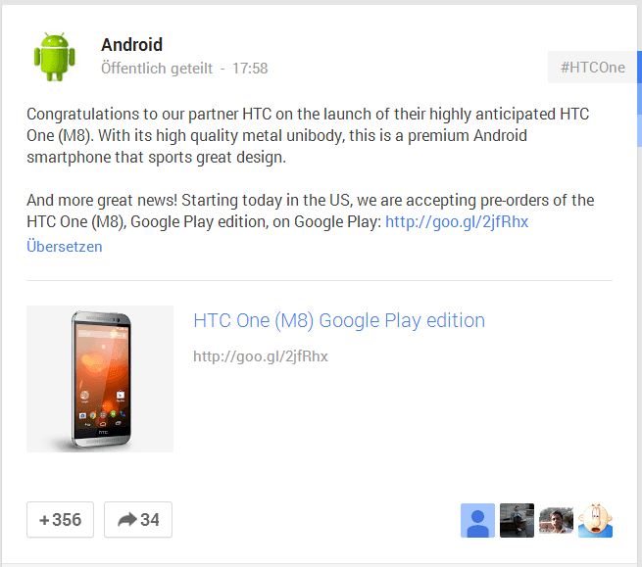Click the medium blue hashtag strip segment
Viewport: 642px width, 567px height.
pos(639,99)
